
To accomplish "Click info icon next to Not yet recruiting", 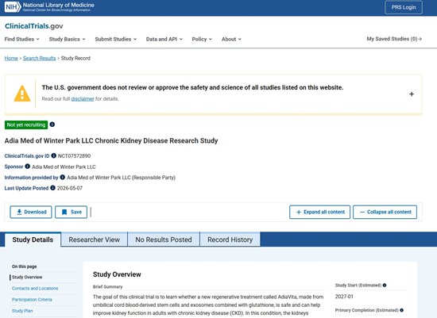I will pos(52,125).
